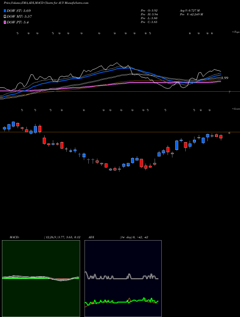
Task: Click the price level 7 axis label
Action: [x=229, y=92]
